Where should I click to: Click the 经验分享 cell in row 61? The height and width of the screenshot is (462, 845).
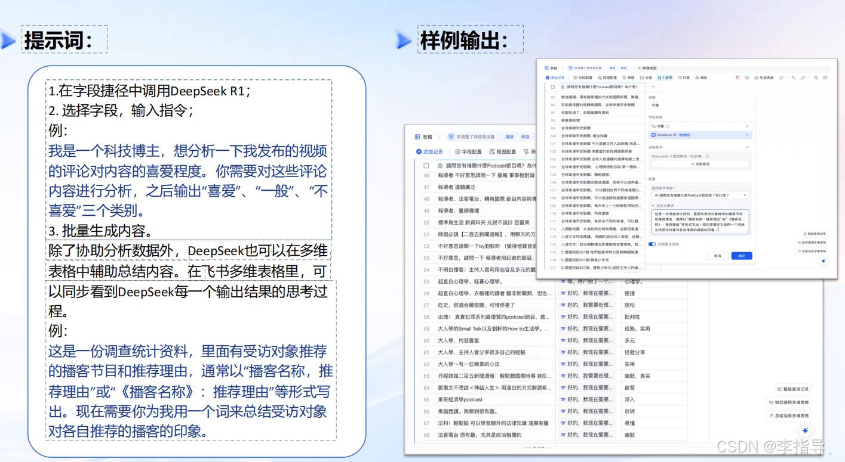654,352
